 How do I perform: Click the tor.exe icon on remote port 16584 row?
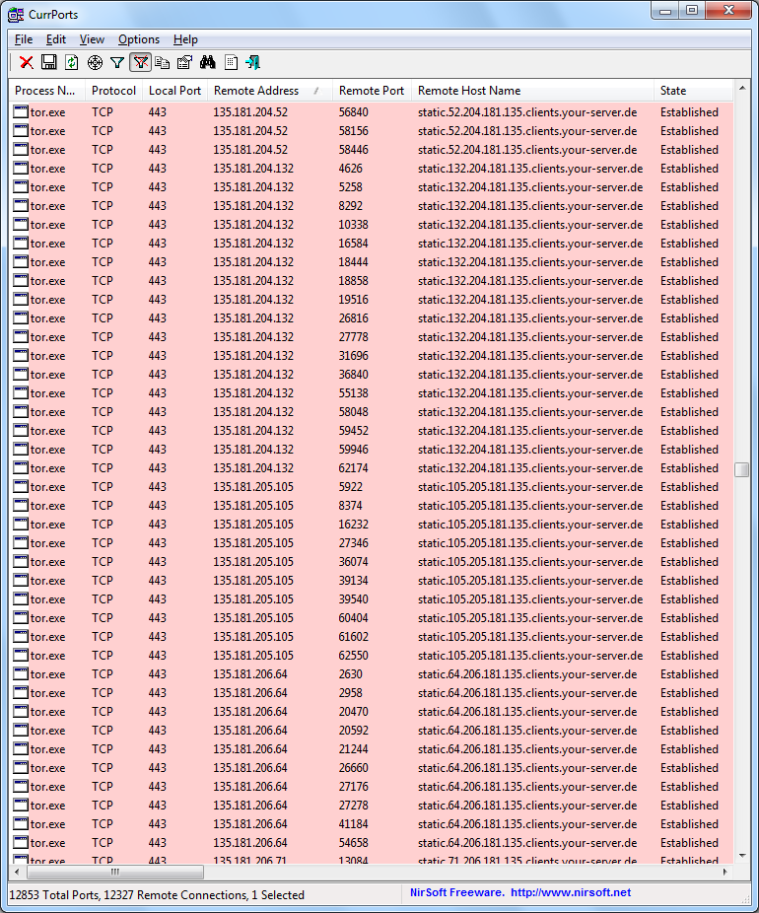pyautogui.click(x=21, y=244)
